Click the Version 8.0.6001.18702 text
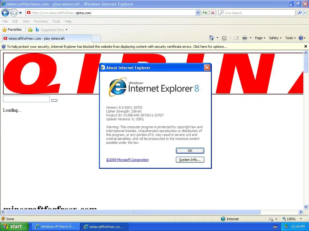Viewport: 309px width, 231px height. (x=124, y=107)
